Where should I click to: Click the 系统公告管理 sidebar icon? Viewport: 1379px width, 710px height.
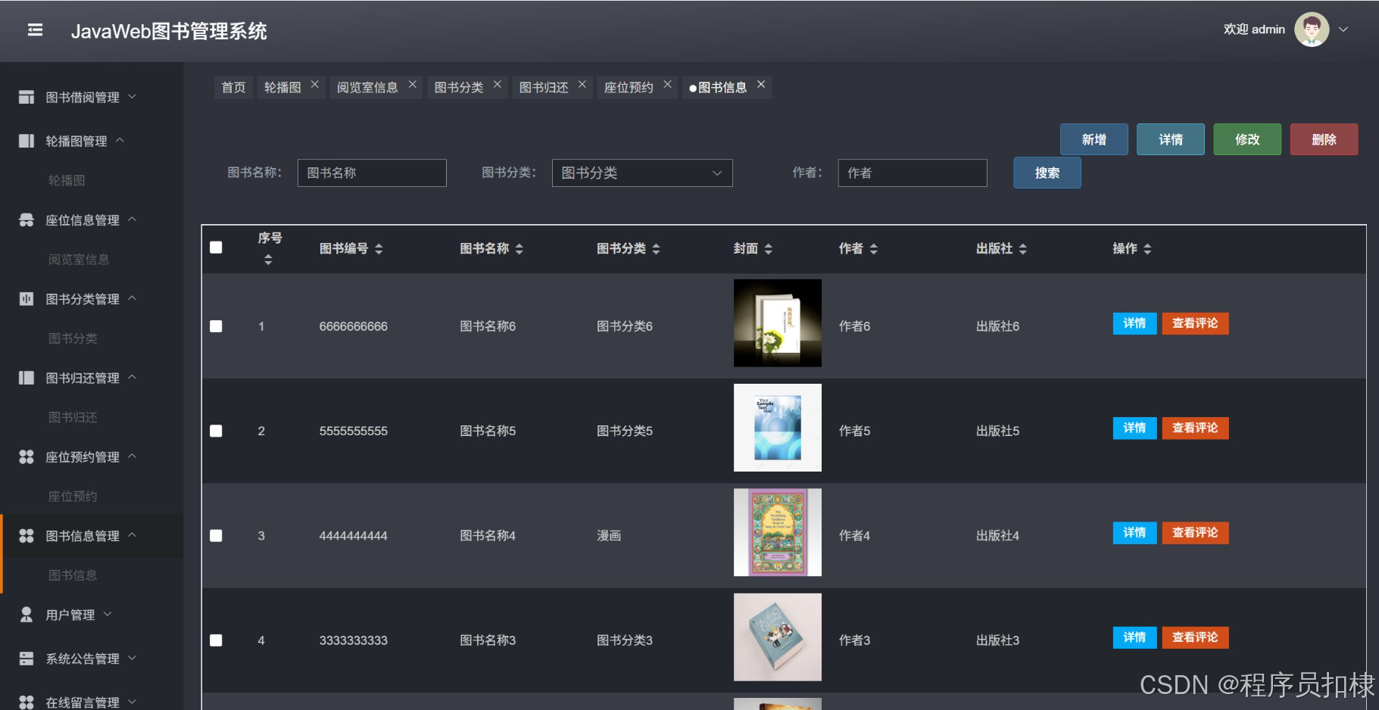tap(27, 659)
